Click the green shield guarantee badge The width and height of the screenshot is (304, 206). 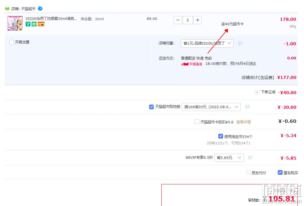pos(34,24)
